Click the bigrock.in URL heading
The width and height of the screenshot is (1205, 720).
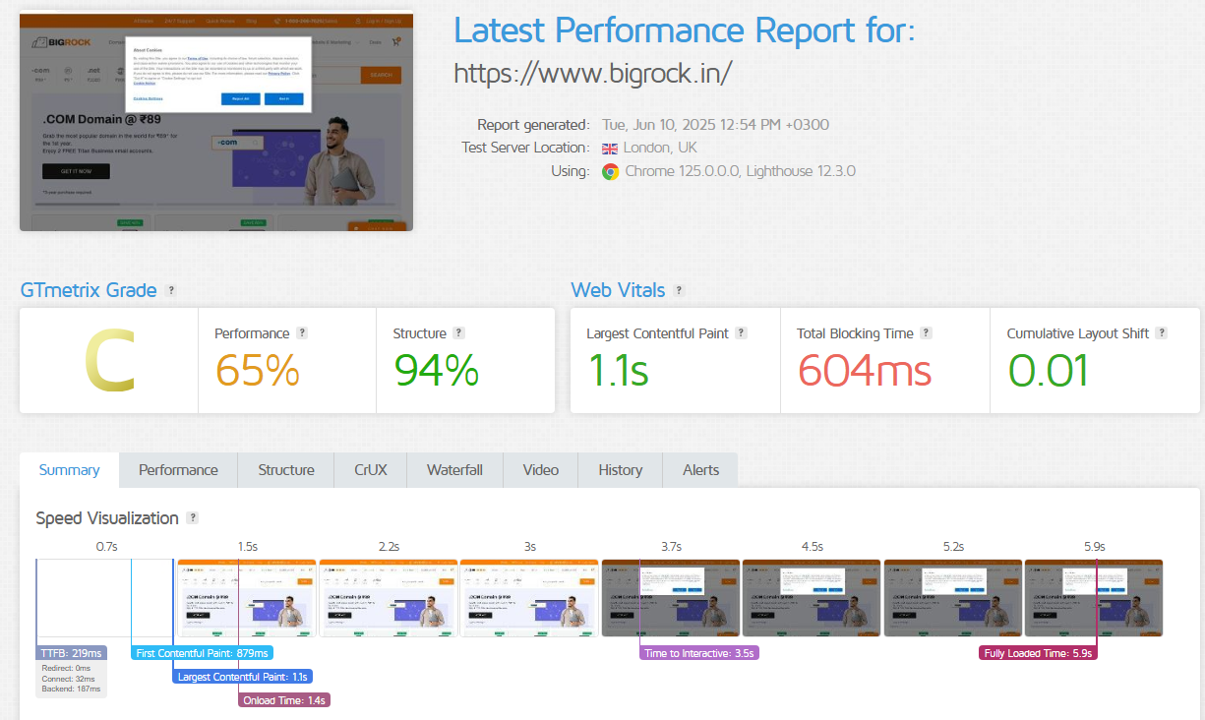tap(593, 73)
